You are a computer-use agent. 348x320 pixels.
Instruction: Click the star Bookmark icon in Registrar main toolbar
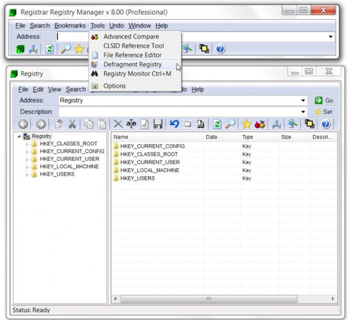click(79, 49)
